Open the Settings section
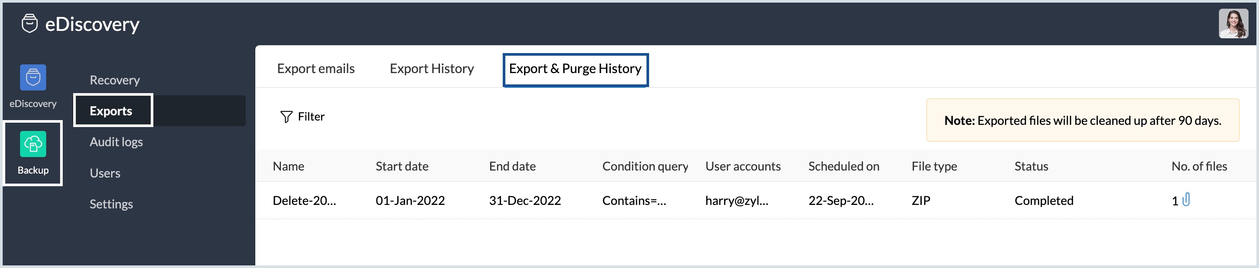Viewport: 1259px width, 268px height. pos(111,204)
